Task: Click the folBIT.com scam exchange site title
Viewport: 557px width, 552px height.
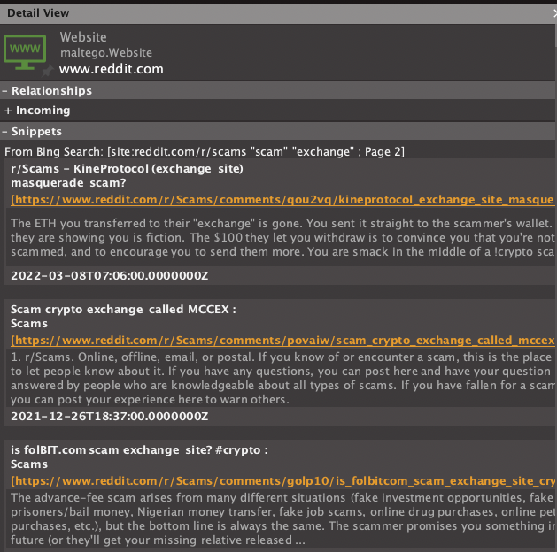Action: (139, 457)
